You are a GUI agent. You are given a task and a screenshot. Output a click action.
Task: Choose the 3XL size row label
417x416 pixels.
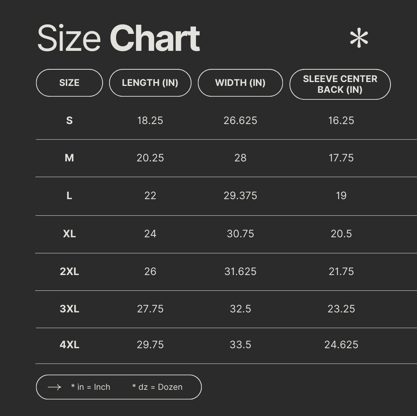pos(69,309)
